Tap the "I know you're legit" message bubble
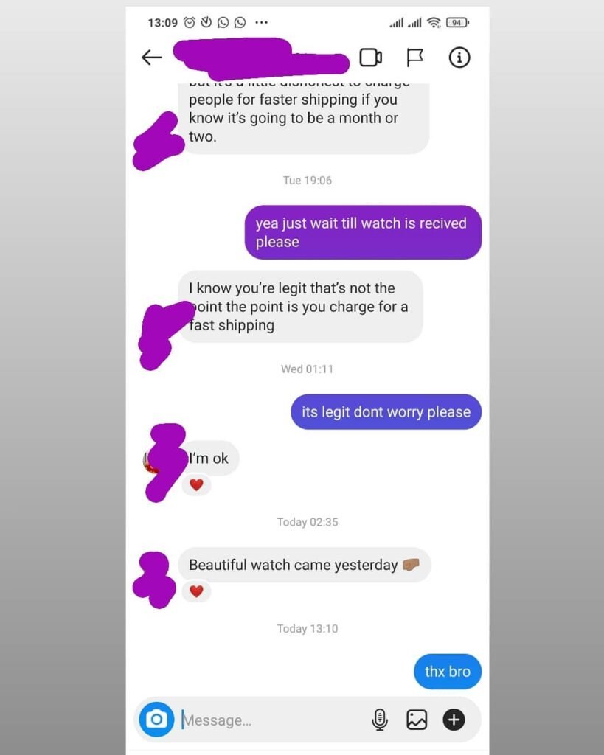The height and width of the screenshot is (755, 604). point(301,307)
